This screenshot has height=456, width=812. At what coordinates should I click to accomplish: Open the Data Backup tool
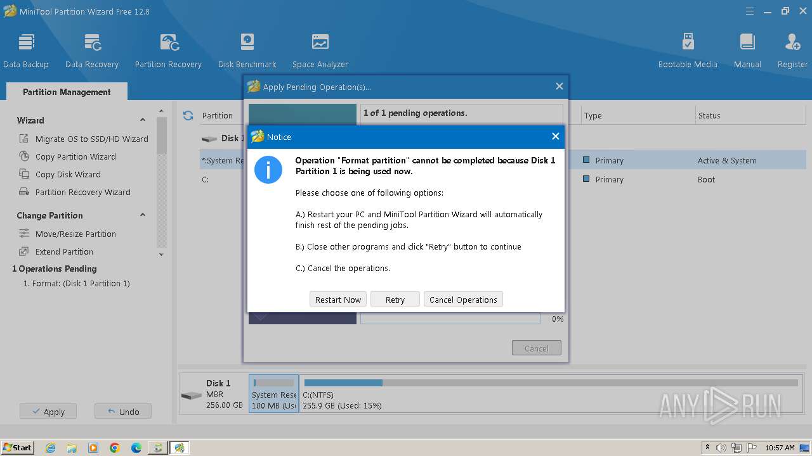click(x=26, y=51)
